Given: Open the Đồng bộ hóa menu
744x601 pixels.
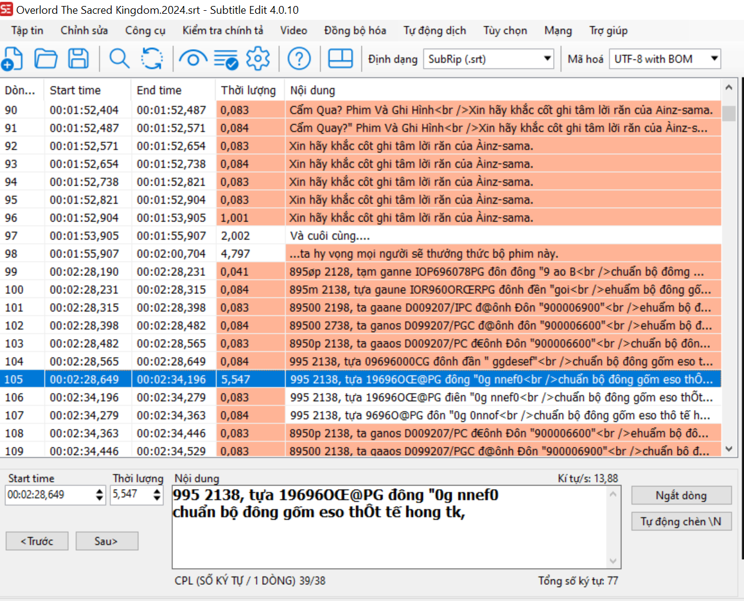Looking at the screenshot, I should point(355,31).
